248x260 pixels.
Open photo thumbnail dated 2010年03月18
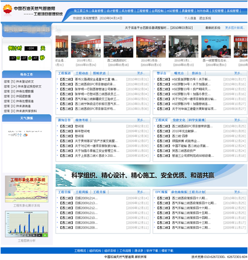(118, 46)
